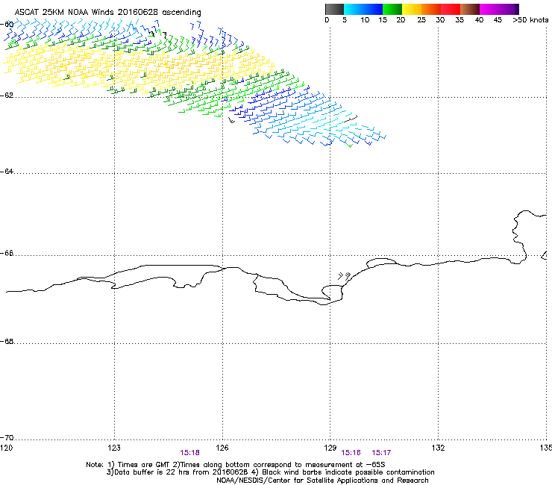Click the note line starting 'Note: 1) Times are GMT'
The width and height of the screenshot is (552, 485).
pyautogui.click(x=236, y=465)
